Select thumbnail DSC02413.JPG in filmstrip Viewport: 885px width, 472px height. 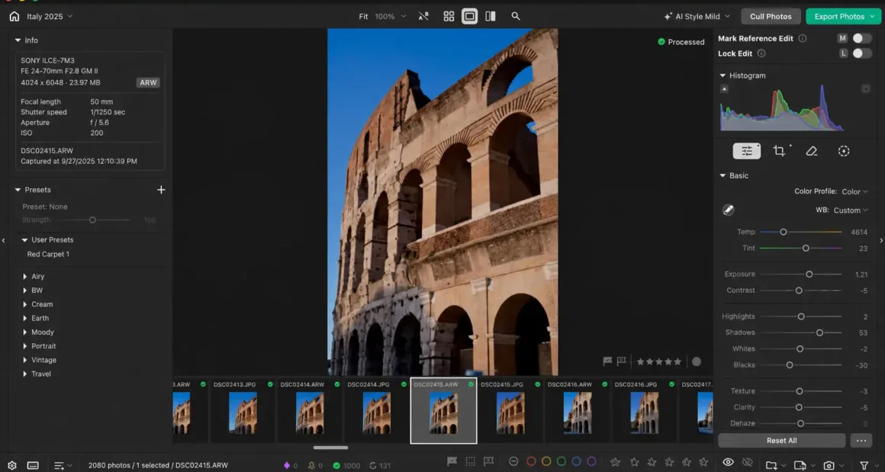tap(243, 410)
